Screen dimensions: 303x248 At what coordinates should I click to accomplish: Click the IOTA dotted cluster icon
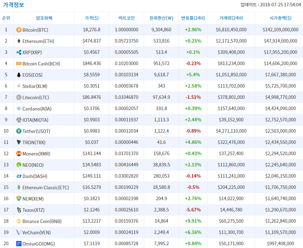[19, 120]
